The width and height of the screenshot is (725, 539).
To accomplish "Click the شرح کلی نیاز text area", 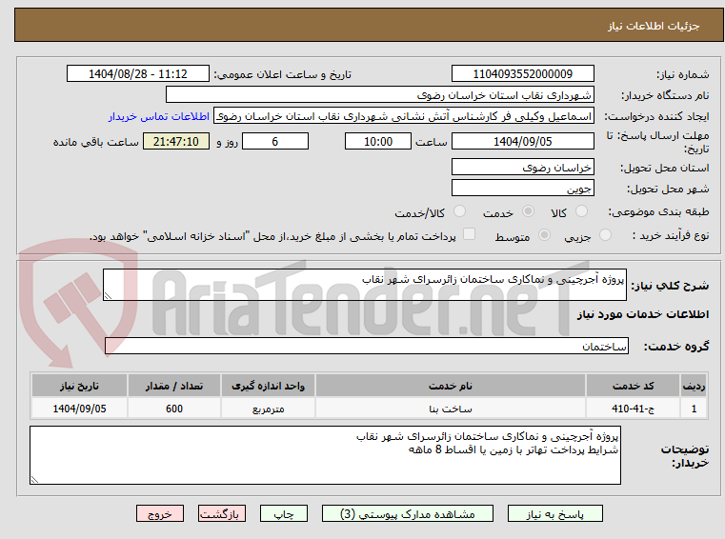I will point(364,285).
